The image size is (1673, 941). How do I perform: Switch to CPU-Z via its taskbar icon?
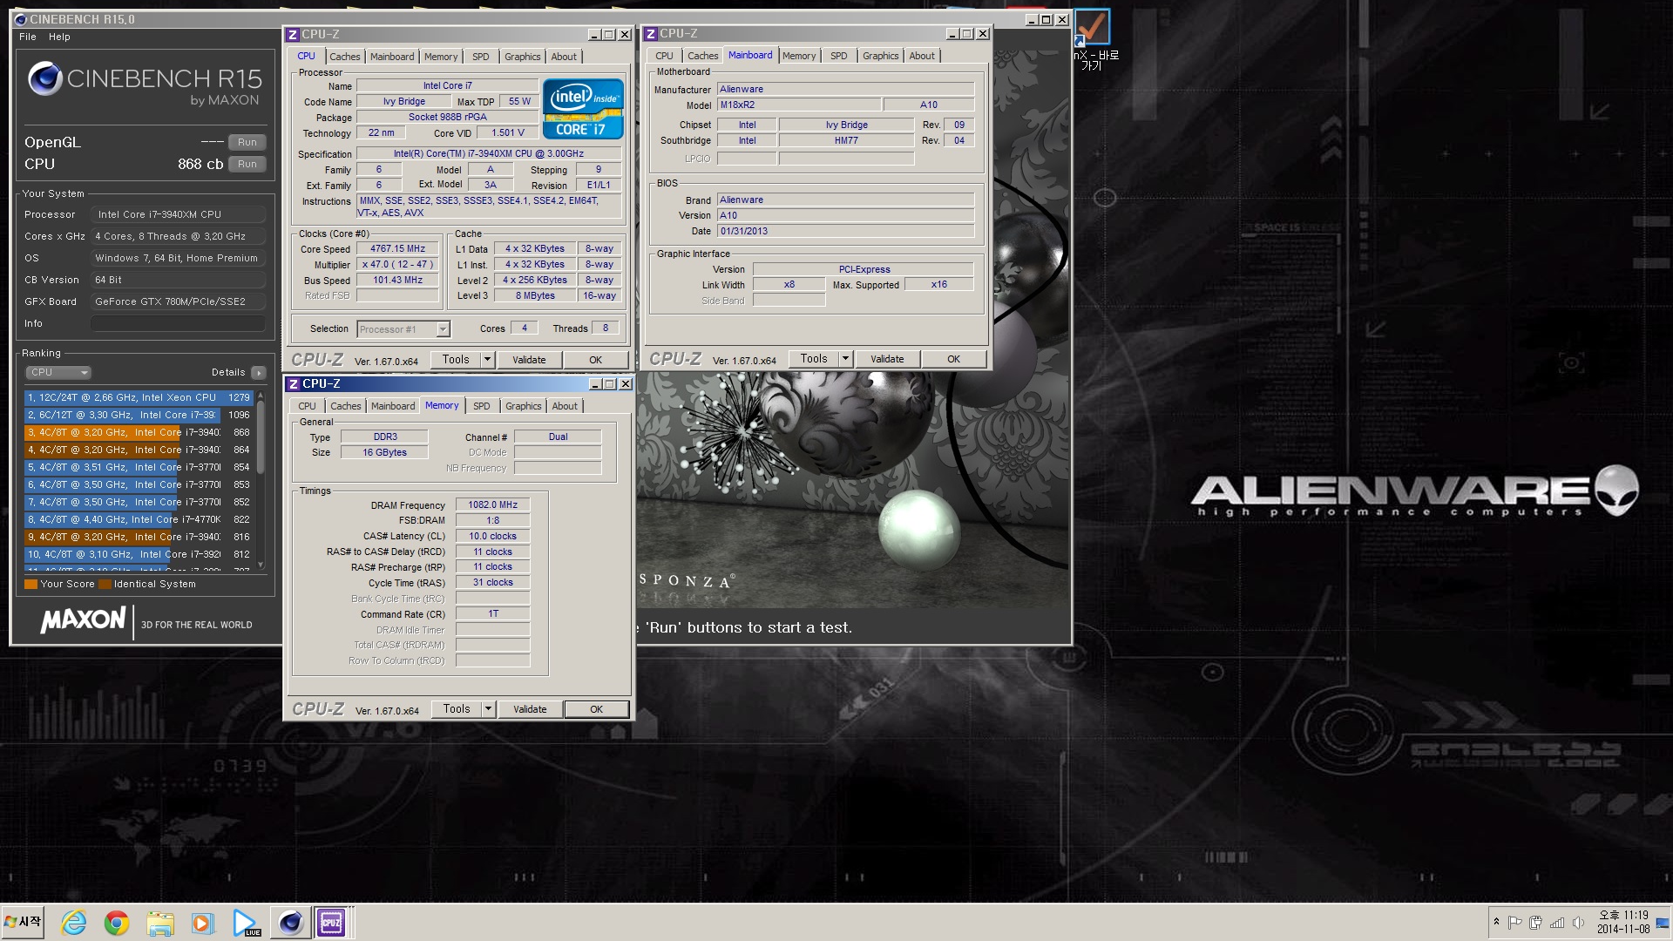coord(331,923)
